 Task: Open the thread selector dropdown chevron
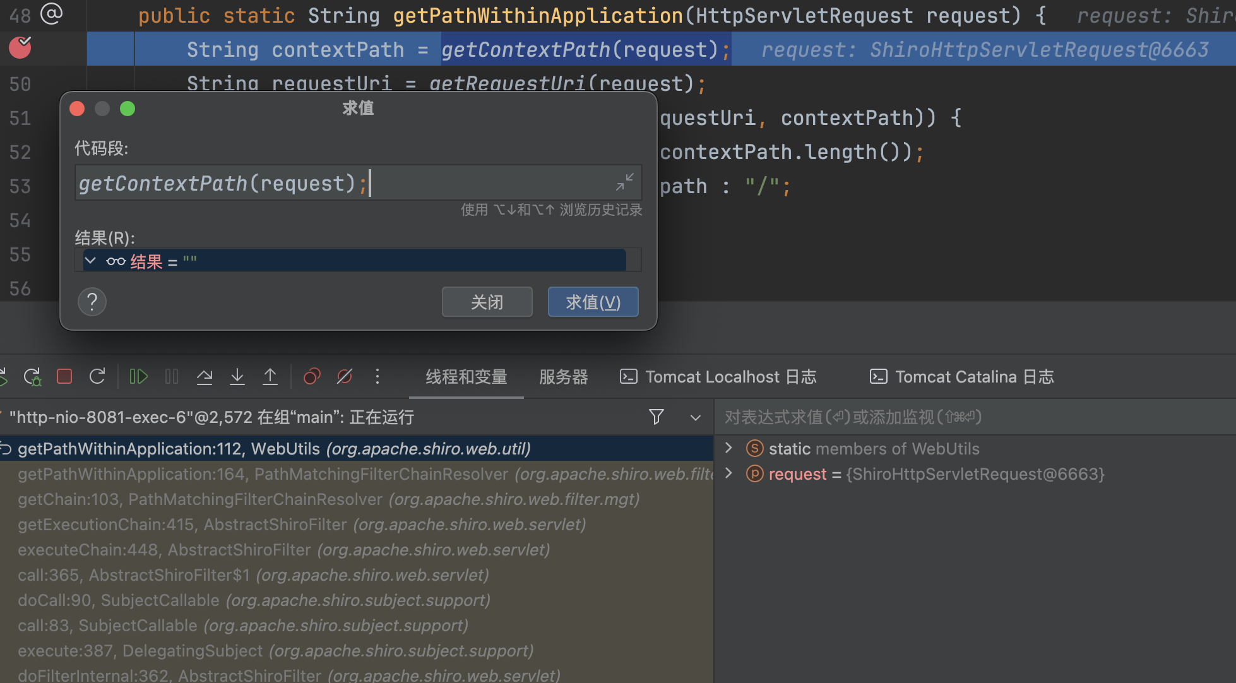(696, 417)
